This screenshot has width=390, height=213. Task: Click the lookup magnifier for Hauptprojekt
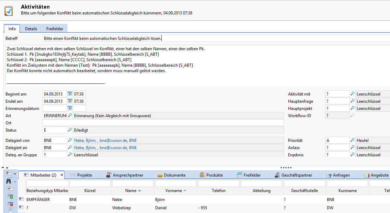click(x=352, y=109)
